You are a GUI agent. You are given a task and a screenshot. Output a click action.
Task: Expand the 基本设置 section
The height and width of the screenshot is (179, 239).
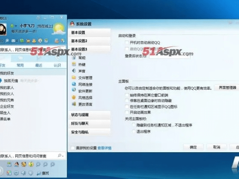tap(90, 32)
